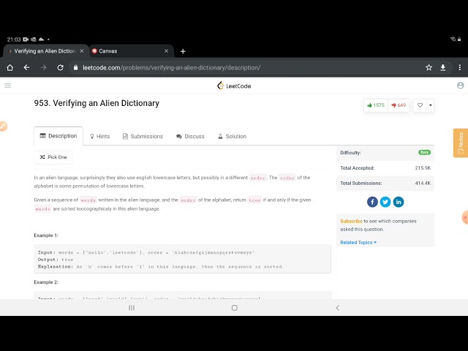Viewport: 468px width, 351px height.
Task: Click the Example 2: heading
Action: (46, 282)
